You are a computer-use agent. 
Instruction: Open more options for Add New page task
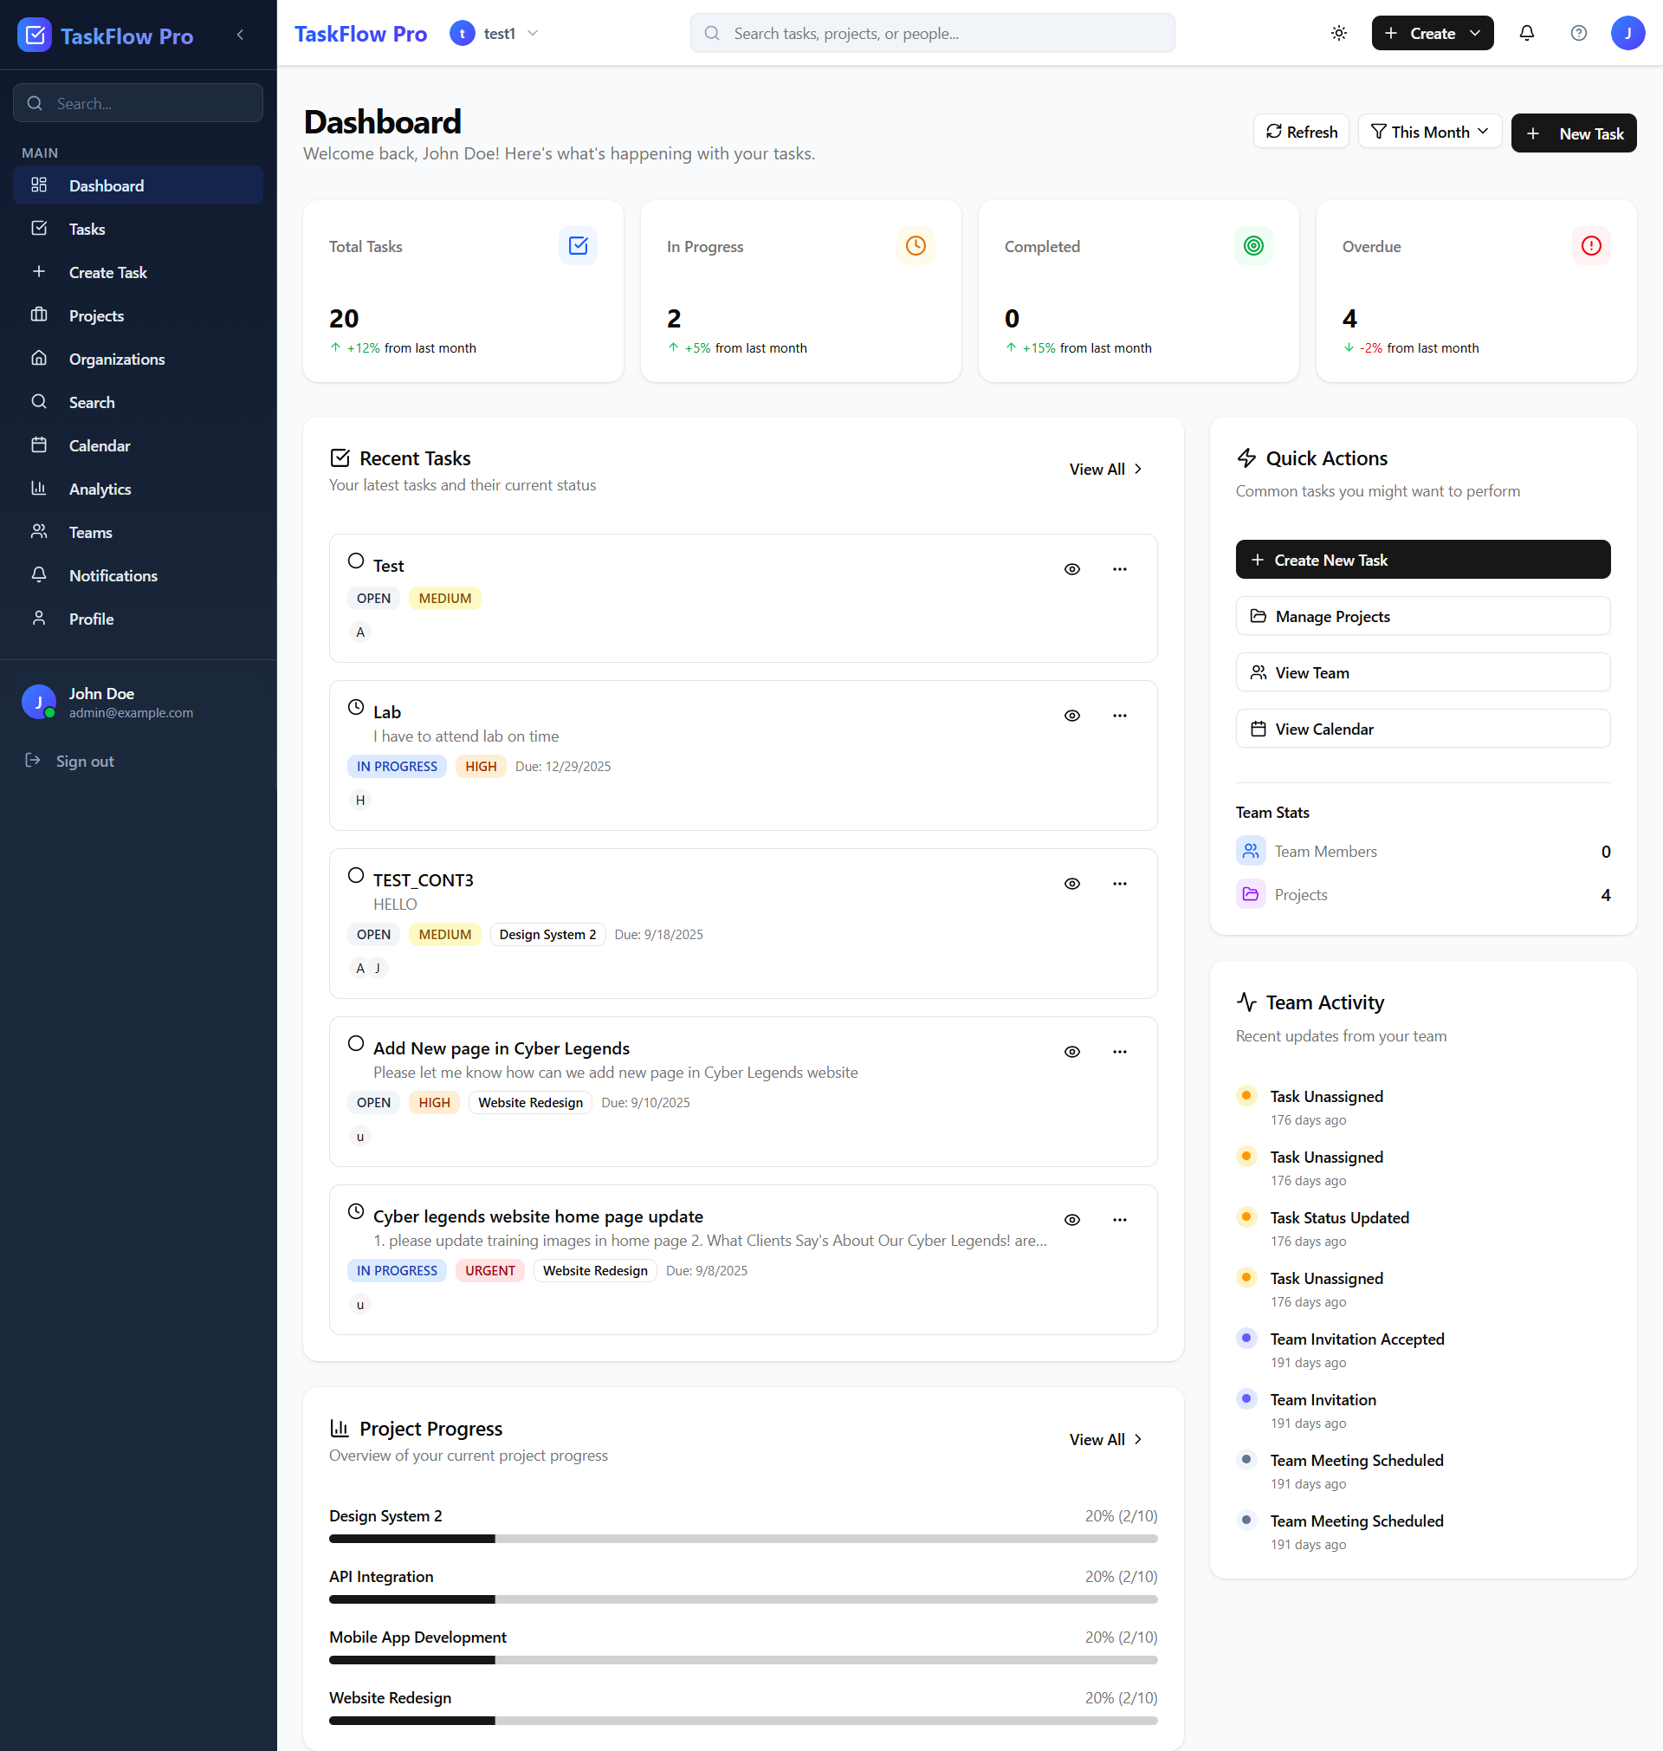[x=1120, y=1052]
